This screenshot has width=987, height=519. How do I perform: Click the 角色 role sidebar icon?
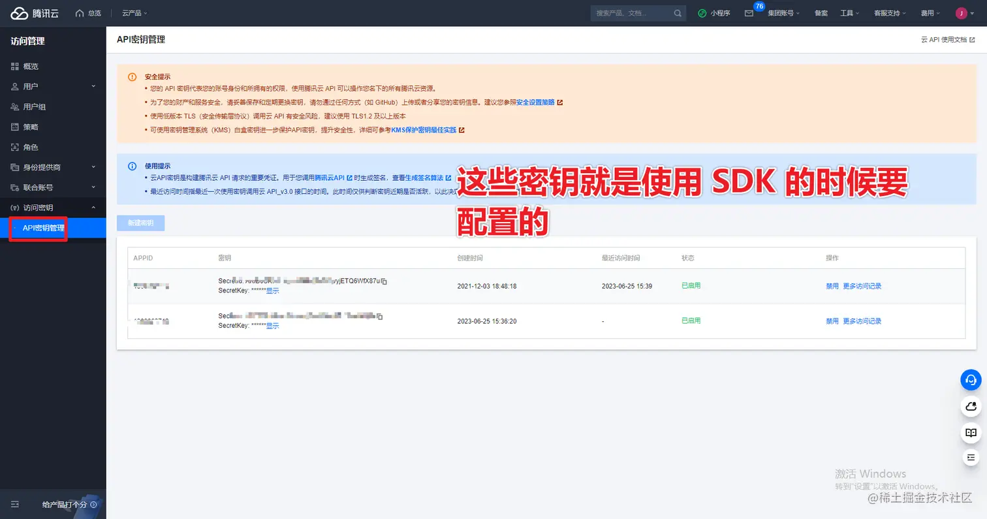[x=15, y=147]
